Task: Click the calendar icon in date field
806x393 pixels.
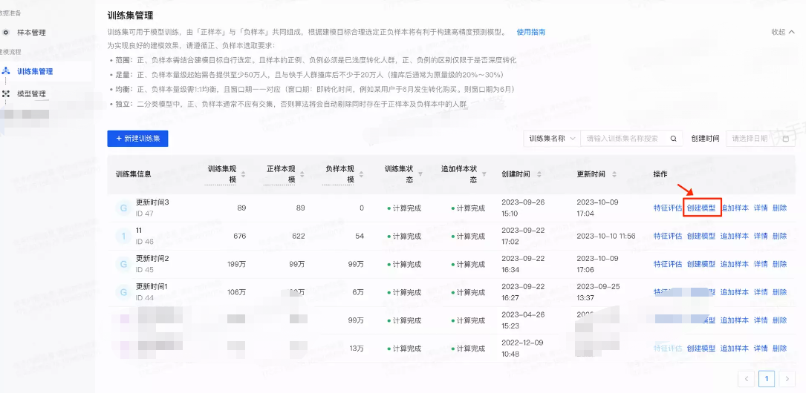Action: click(x=785, y=139)
